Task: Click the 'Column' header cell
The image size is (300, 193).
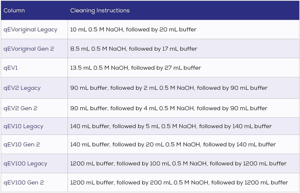Action: pyautogui.click(x=14, y=11)
